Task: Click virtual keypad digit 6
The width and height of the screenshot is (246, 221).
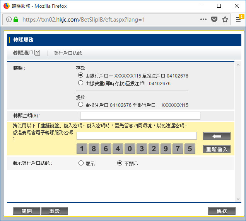Action: (x=106, y=149)
